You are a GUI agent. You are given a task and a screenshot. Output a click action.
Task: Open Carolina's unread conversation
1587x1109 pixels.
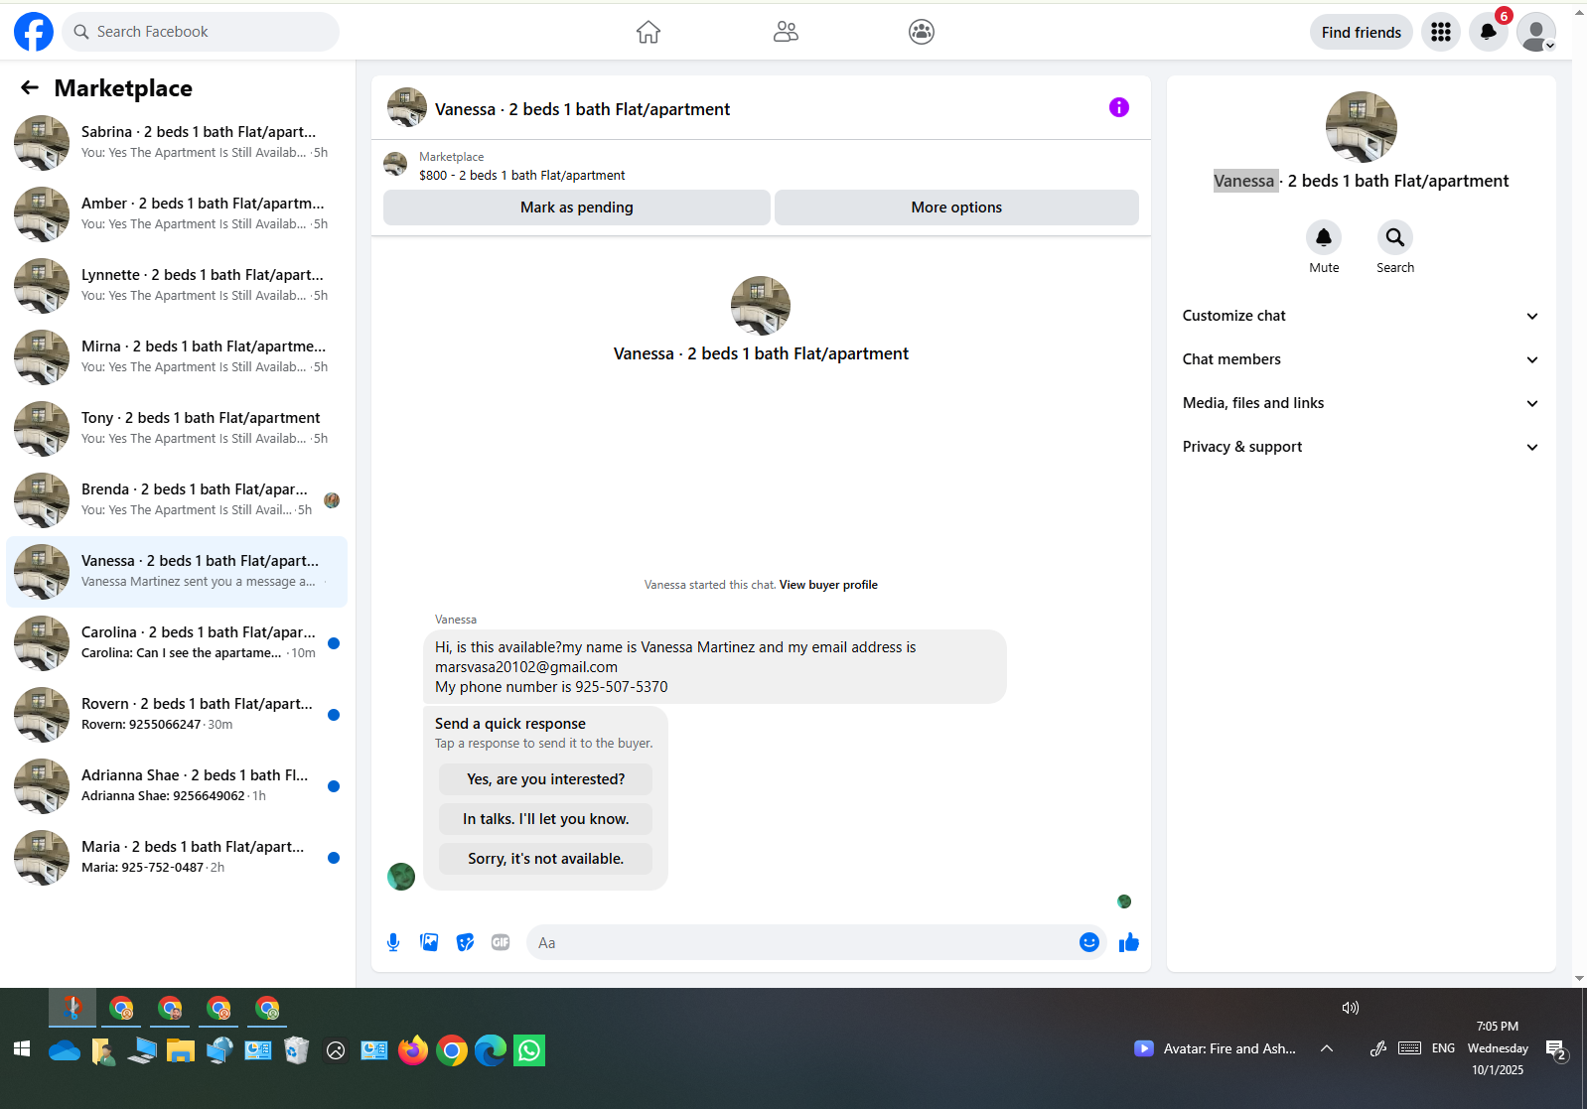(177, 643)
